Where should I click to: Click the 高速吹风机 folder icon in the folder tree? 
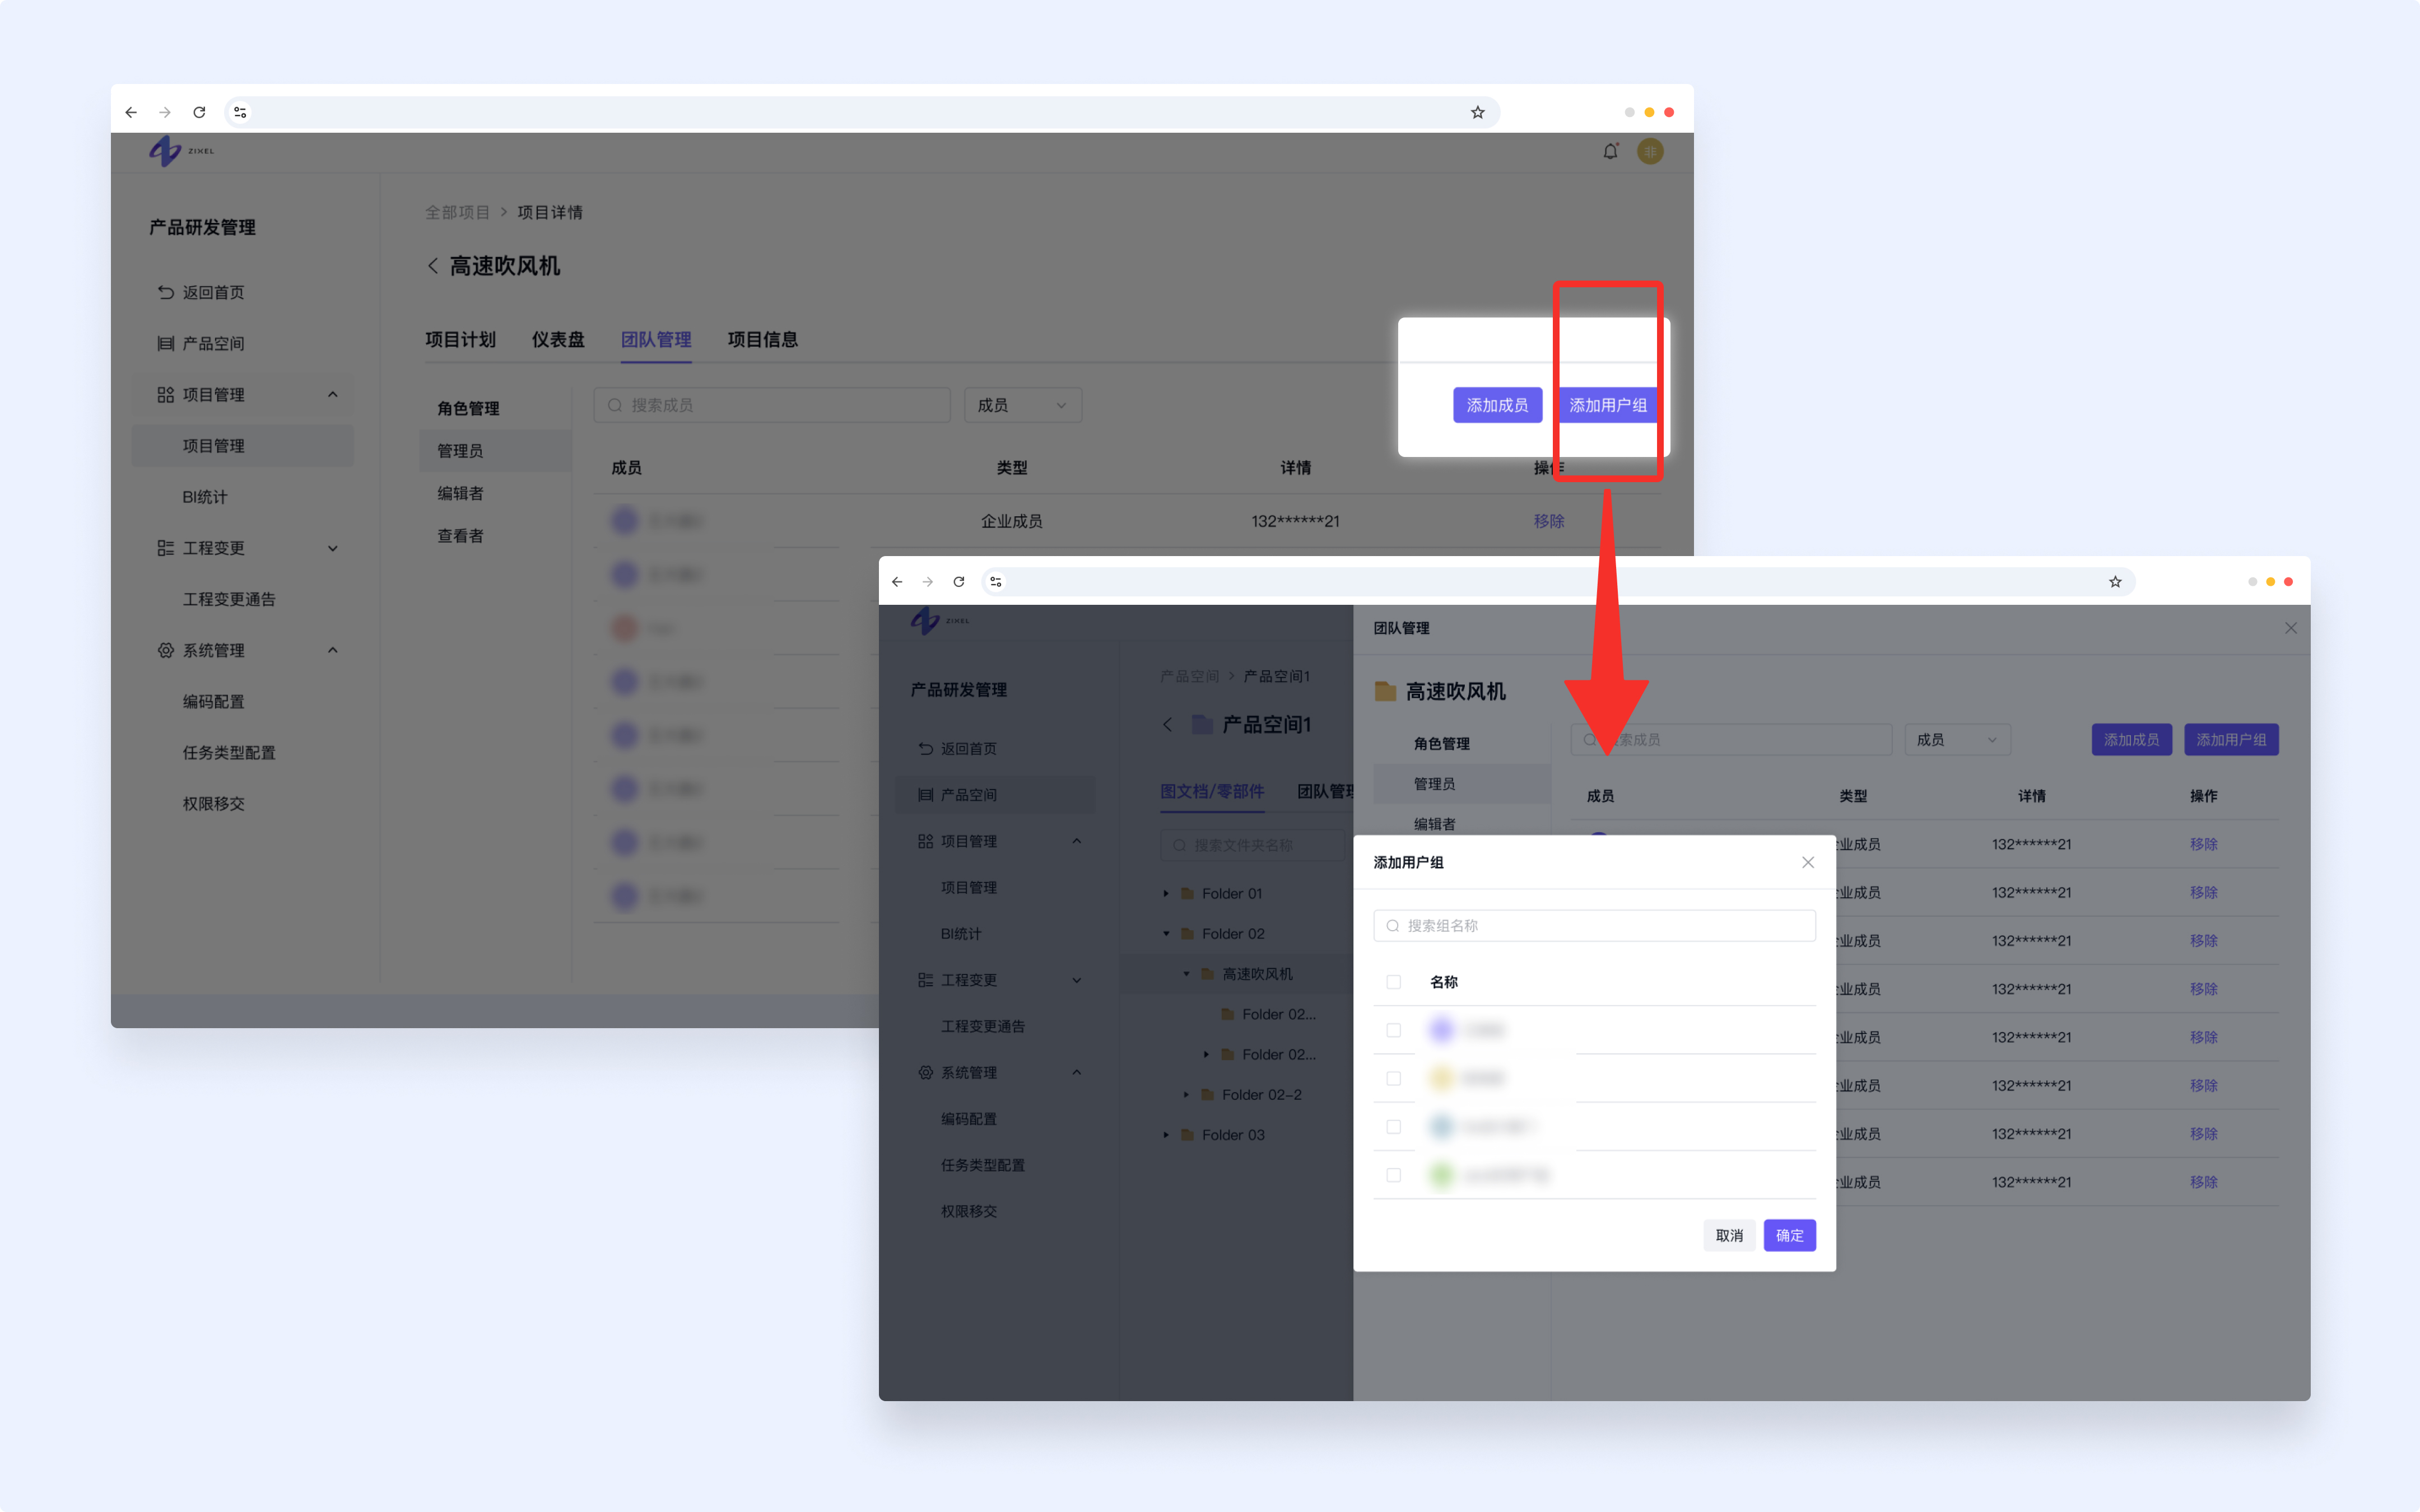pos(1207,974)
